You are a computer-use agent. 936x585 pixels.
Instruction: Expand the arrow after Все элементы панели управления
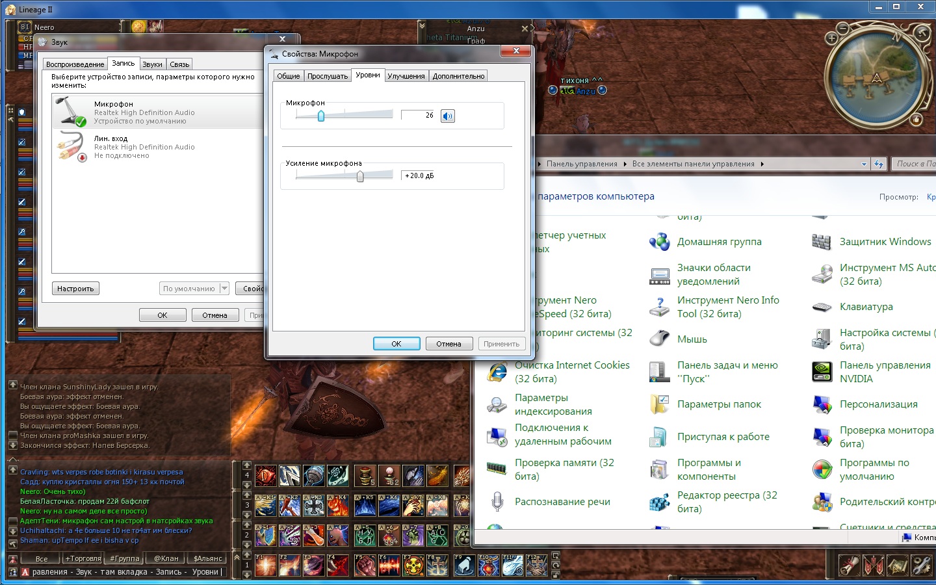(x=762, y=164)
